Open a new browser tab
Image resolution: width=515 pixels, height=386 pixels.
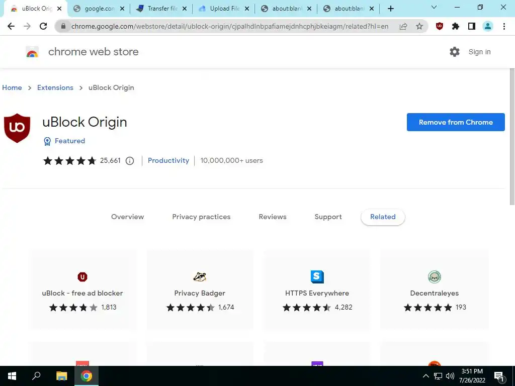pyautogui.click(x=390, y=9)
